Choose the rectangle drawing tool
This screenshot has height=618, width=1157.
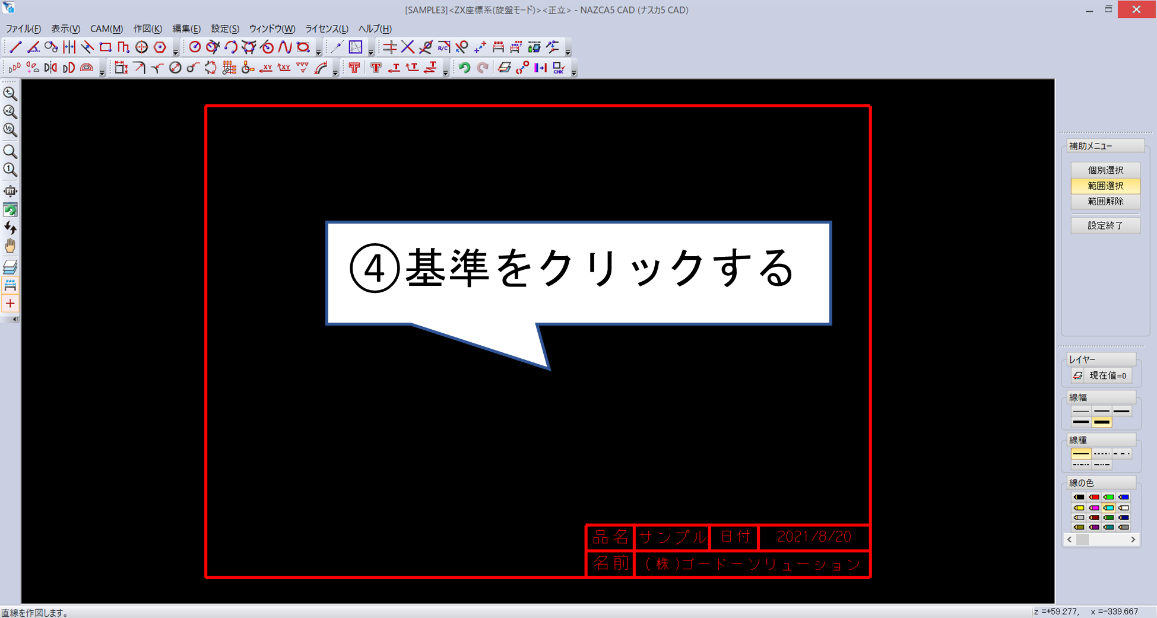(x=106, y=47)
